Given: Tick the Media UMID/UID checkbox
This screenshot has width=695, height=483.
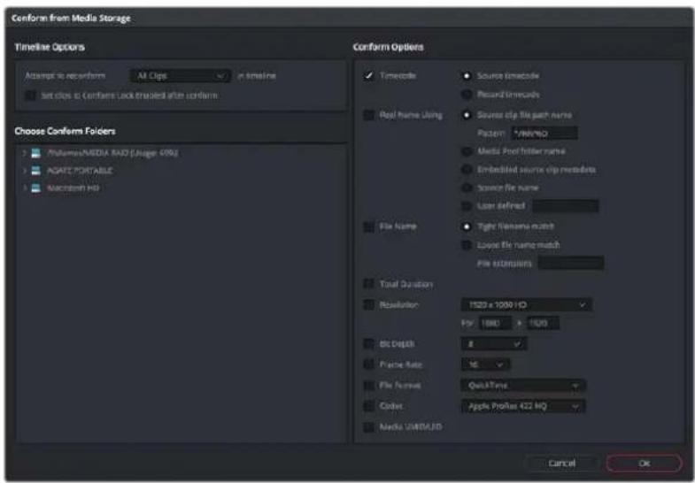Looking at the screenshot, I should coord(369,426).
